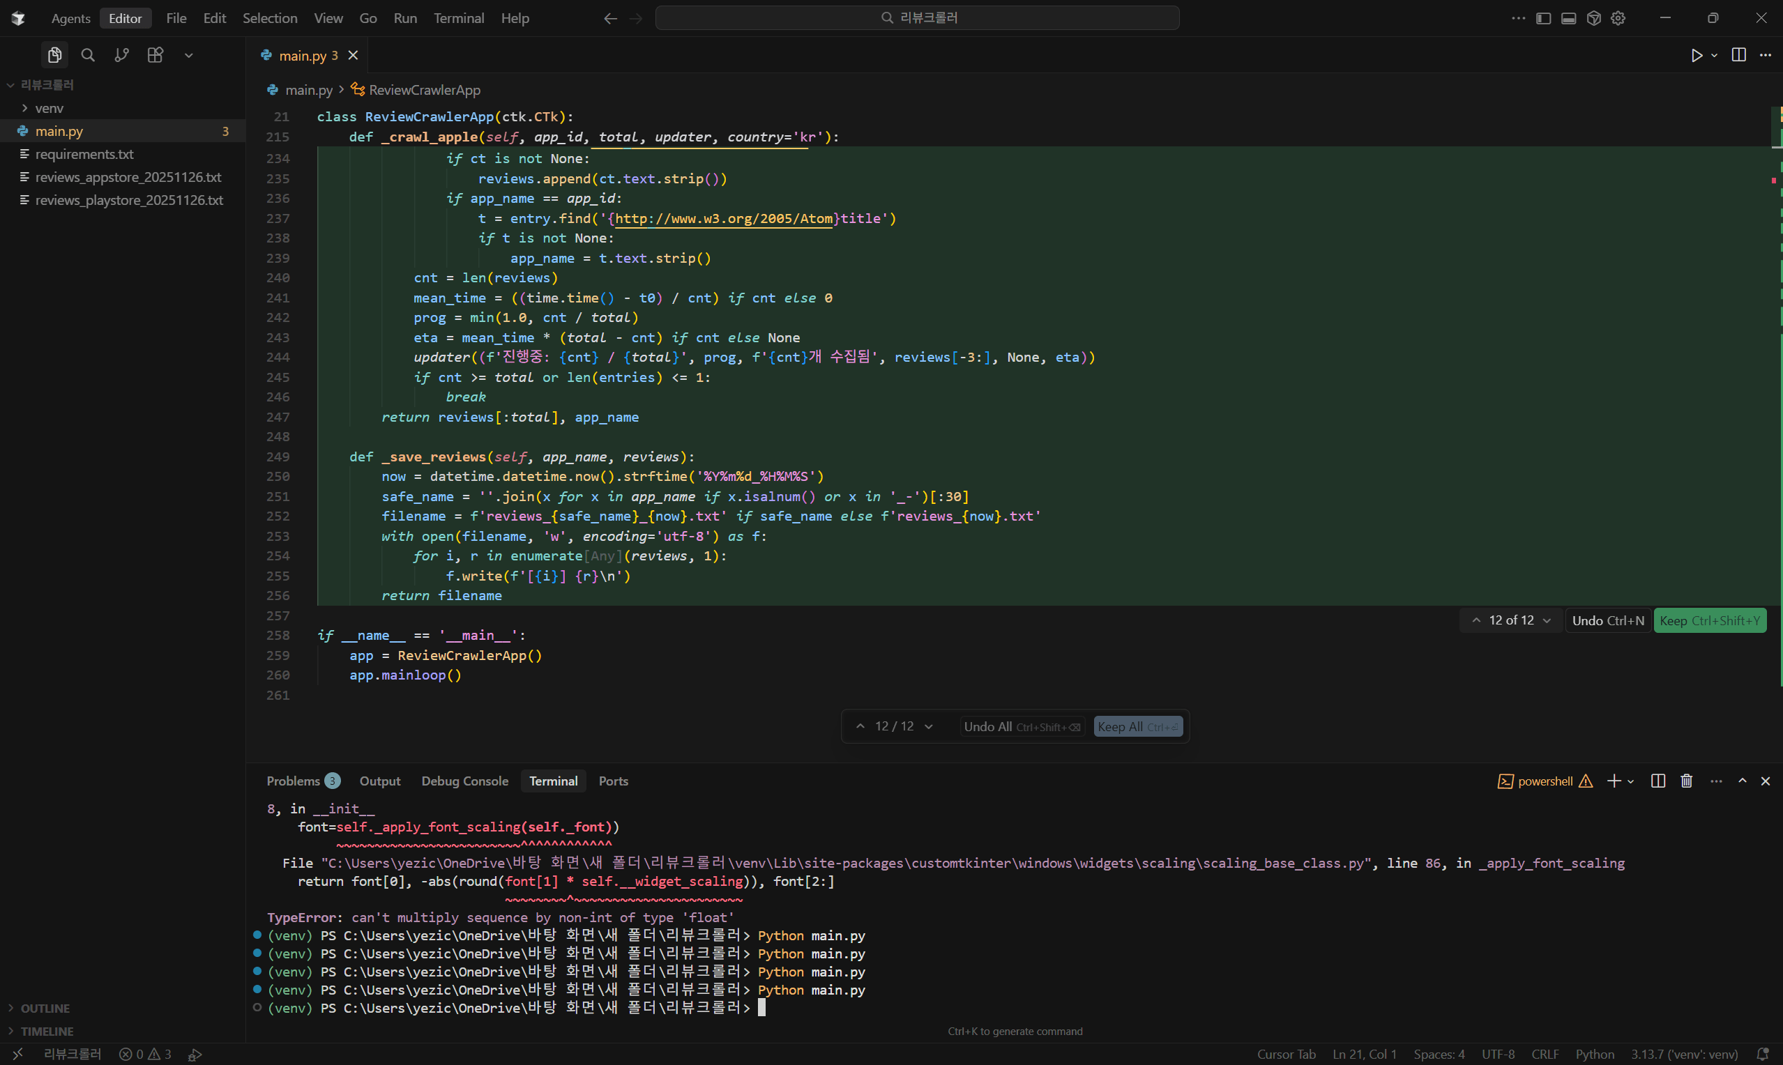This screenshot has width=1783, height=1065.
Task: Click the Split Editor Right icon
Action: click(1738, 55)
